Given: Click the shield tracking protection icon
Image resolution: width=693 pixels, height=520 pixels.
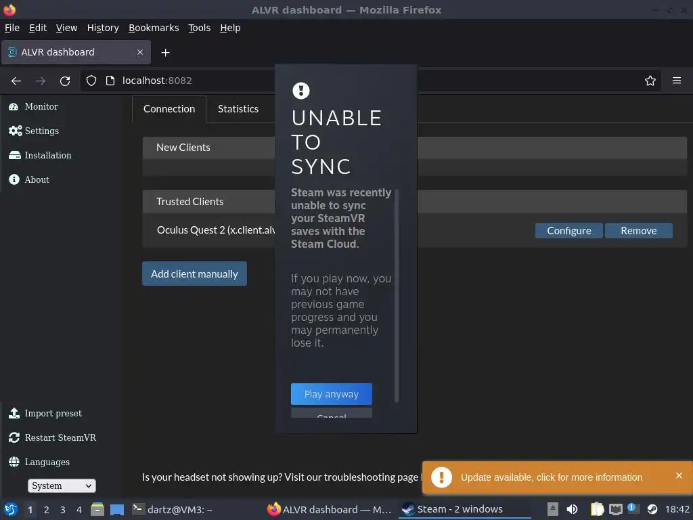Looking at the screenshot, I should [x=91, y=81].
